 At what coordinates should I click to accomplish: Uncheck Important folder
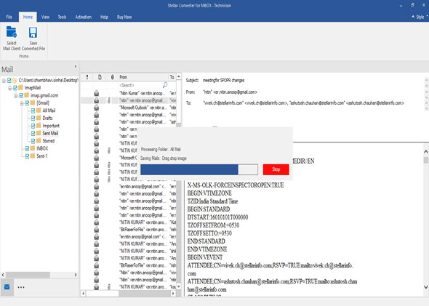tap(33, 126)
